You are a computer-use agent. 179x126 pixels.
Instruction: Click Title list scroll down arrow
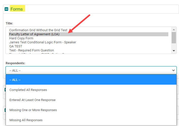[x=174, y=51]
